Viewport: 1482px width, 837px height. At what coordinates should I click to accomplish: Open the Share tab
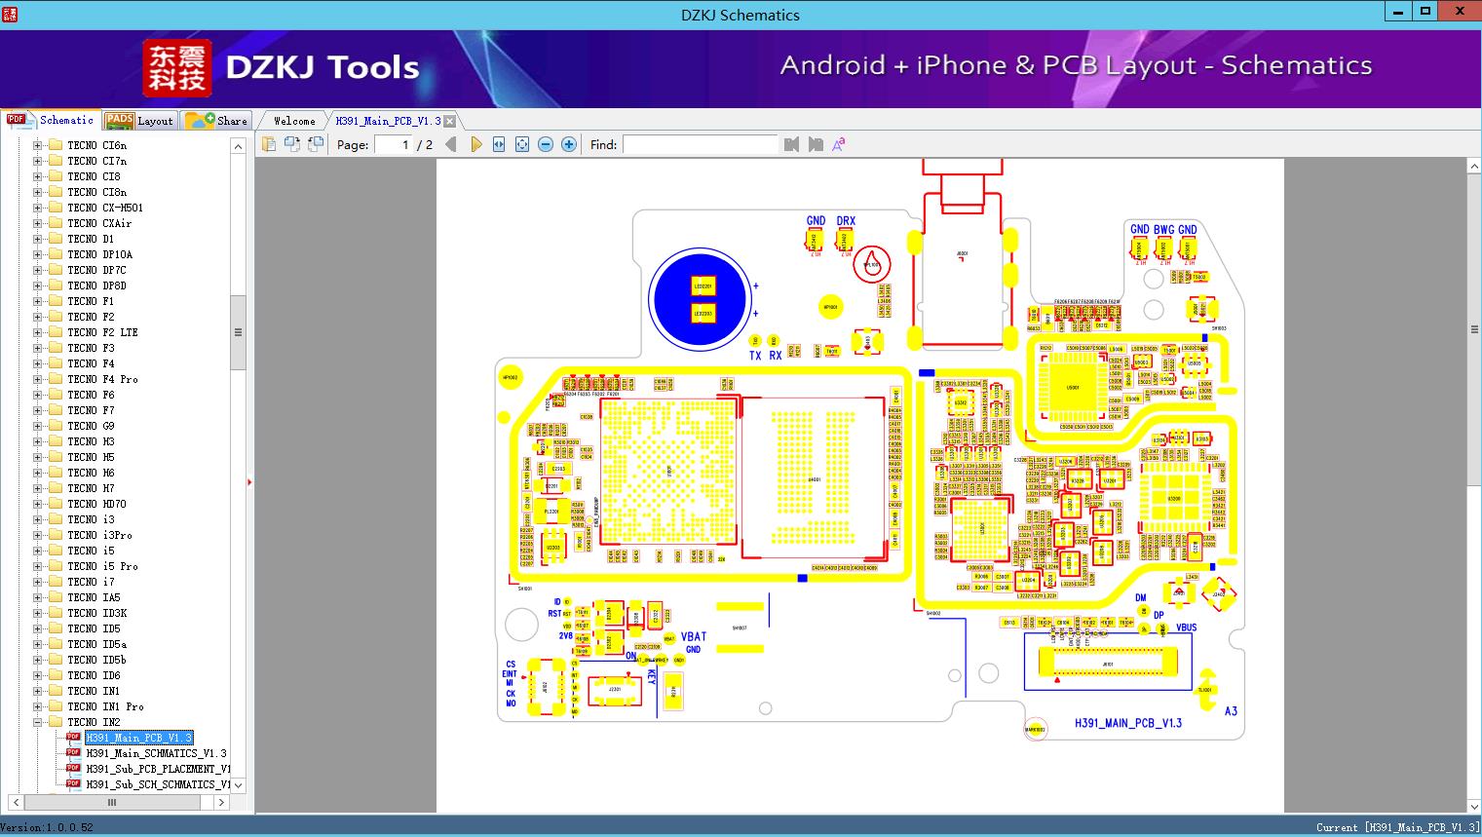pos(216,121)
